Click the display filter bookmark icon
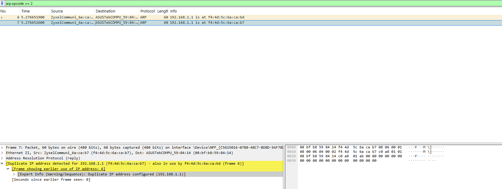 [2, 3]
